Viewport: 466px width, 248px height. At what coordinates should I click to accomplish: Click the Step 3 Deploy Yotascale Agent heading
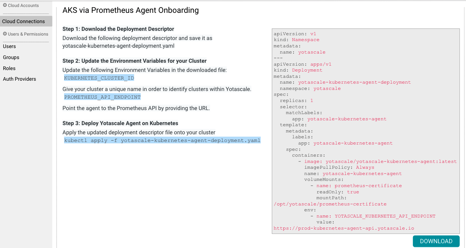click(120, 123)
